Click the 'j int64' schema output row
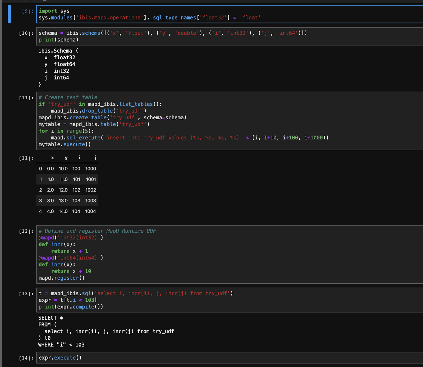Image resolution: width=423 pixels, height=367 pixels. tap(57, 78)
